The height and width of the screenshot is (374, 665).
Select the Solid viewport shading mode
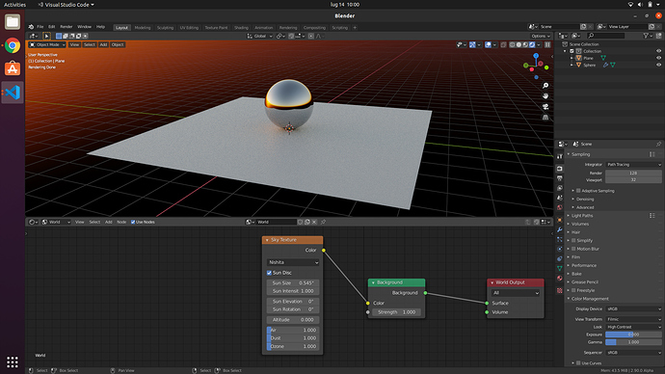point(519,44)
